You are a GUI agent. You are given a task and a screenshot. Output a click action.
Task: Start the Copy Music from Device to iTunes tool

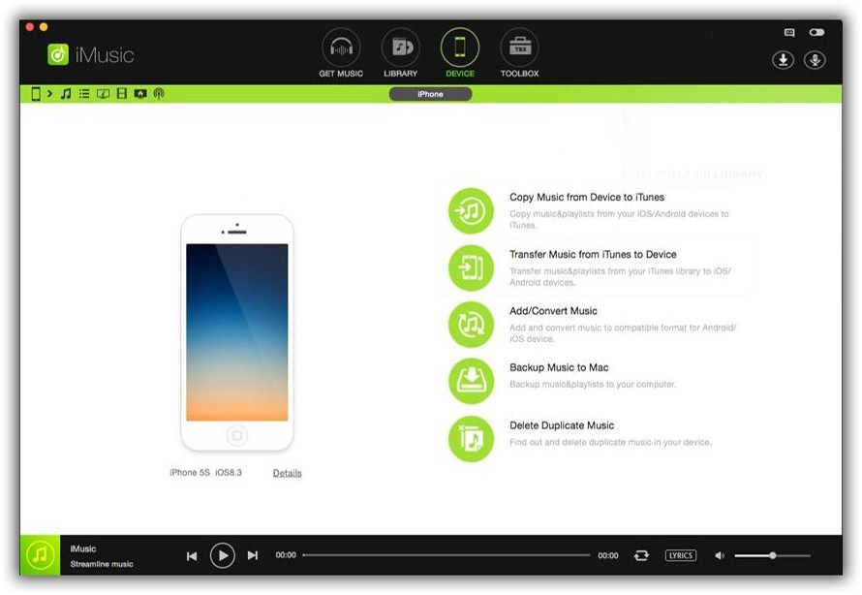[x=471, y=208]
